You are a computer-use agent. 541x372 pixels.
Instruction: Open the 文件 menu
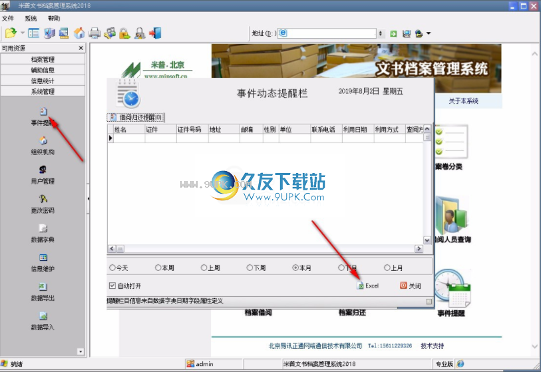(x=8, y=18)
